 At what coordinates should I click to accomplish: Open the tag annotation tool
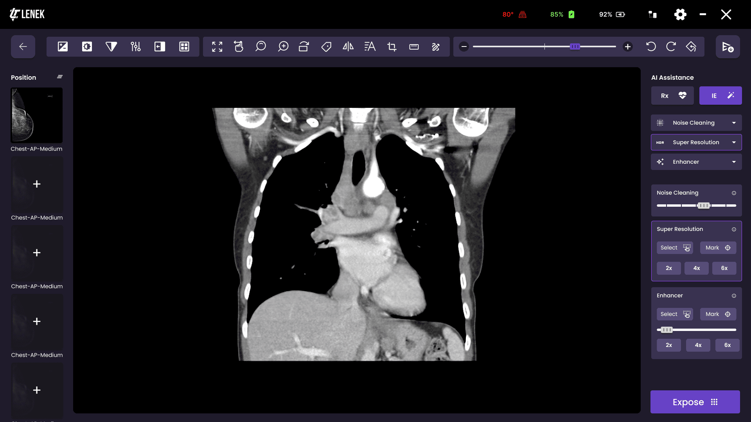pyautogui.click(x=326, y=47)
